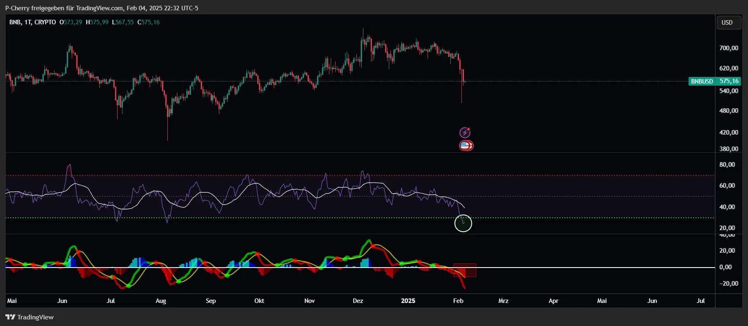Image resolution: width=748 pixels, height=326 pixels.
Task: Click the Feb time axis label
Action: [x=458, y=301]
